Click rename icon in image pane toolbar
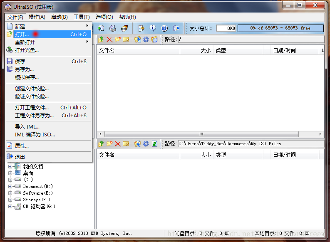 (126, 40)
